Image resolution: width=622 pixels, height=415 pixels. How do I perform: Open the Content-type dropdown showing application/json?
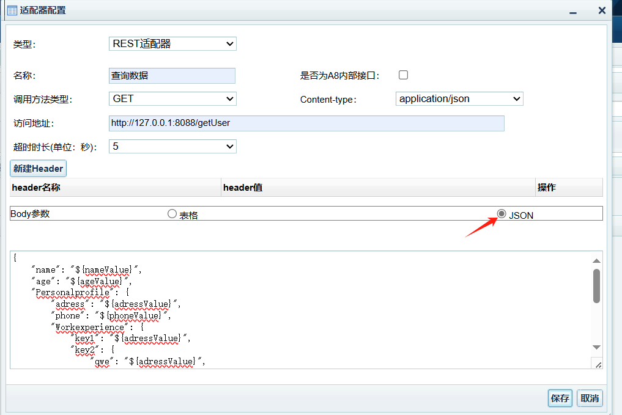(x=459, y=98)
